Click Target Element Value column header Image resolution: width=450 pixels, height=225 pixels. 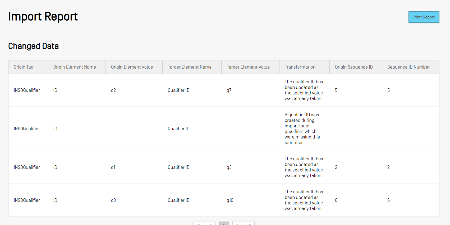click(x=248, y=67)
